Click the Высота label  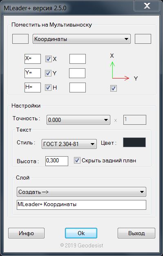[28, 161]
